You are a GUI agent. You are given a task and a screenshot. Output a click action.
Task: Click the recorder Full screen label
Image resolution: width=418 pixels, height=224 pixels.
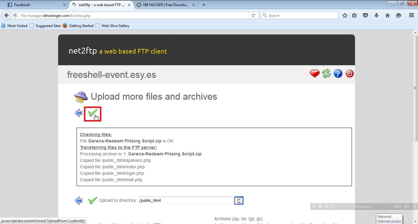362,207
